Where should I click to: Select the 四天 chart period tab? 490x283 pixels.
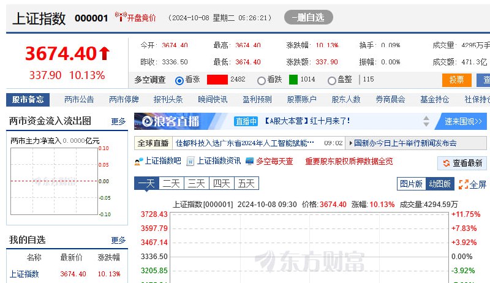[222, 183]
